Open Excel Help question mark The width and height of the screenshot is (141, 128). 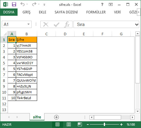[x=102, y=4]
